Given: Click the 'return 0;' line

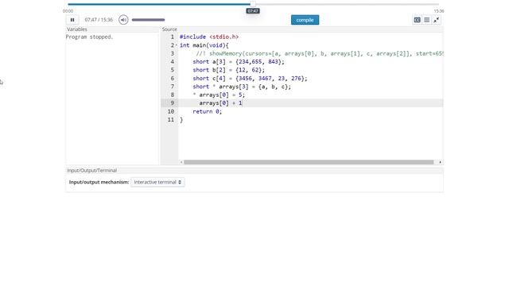Looking at the screenshot, I should click(x=208, y=111).
